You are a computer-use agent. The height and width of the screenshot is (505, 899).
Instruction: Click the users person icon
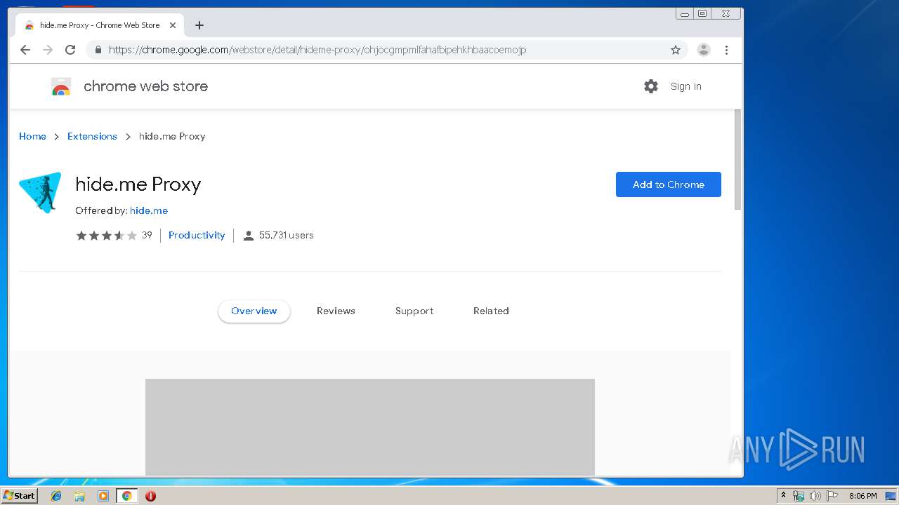coord(248,236)
